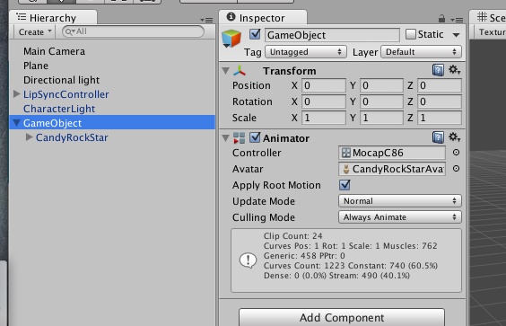The width and height of the screenshot is (506, 326).
Task: Select CharacterLight in Hierarchy
Action: click(59, 109)
